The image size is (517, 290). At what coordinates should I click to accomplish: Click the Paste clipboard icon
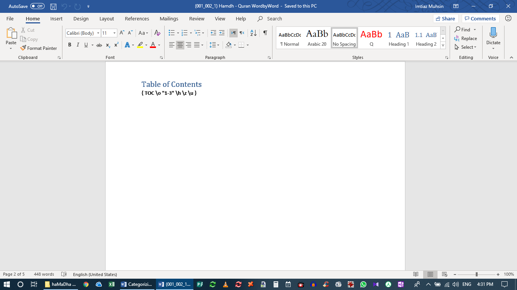[x=11, y=33]
